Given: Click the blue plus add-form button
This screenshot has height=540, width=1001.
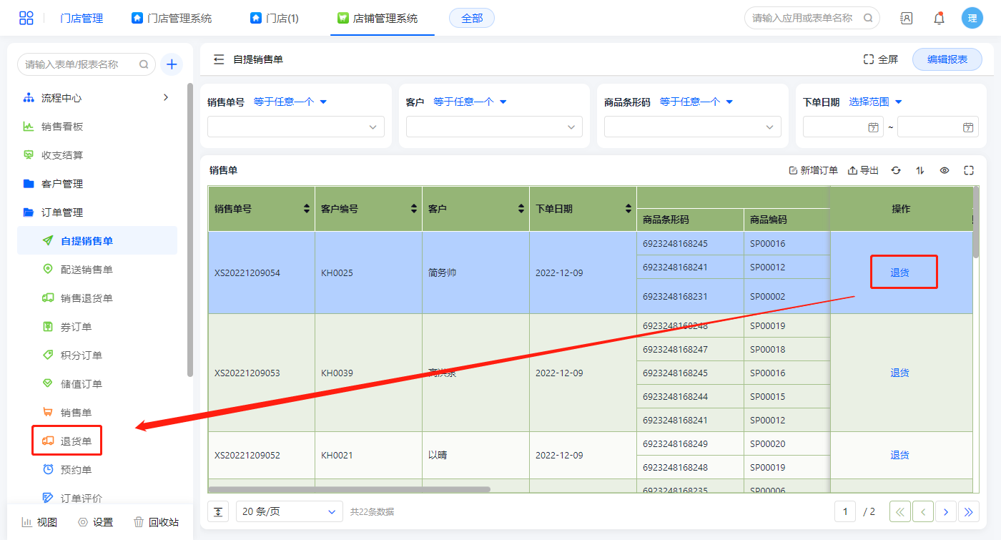Looking at the screenshot, I should (172, 64).
